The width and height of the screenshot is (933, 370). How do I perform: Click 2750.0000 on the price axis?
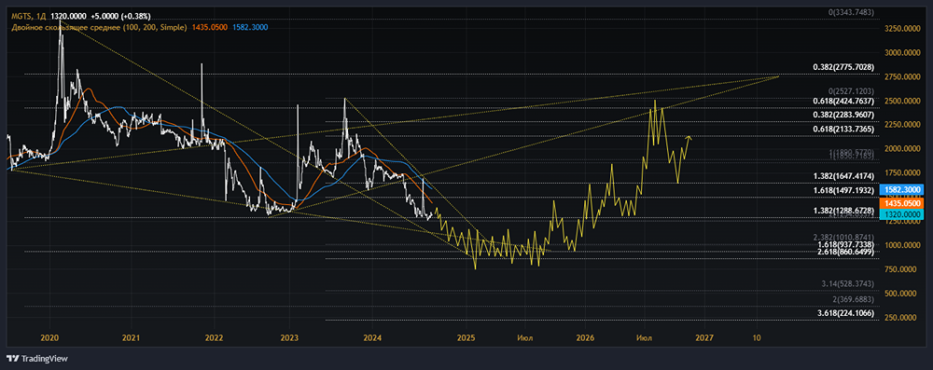point(901,77)
